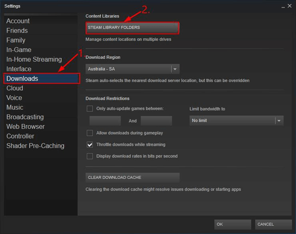Enable only auto-update games between checkbox
This screenshot has width=296, height=234.
pyautogui.click(x=90, y=109)
